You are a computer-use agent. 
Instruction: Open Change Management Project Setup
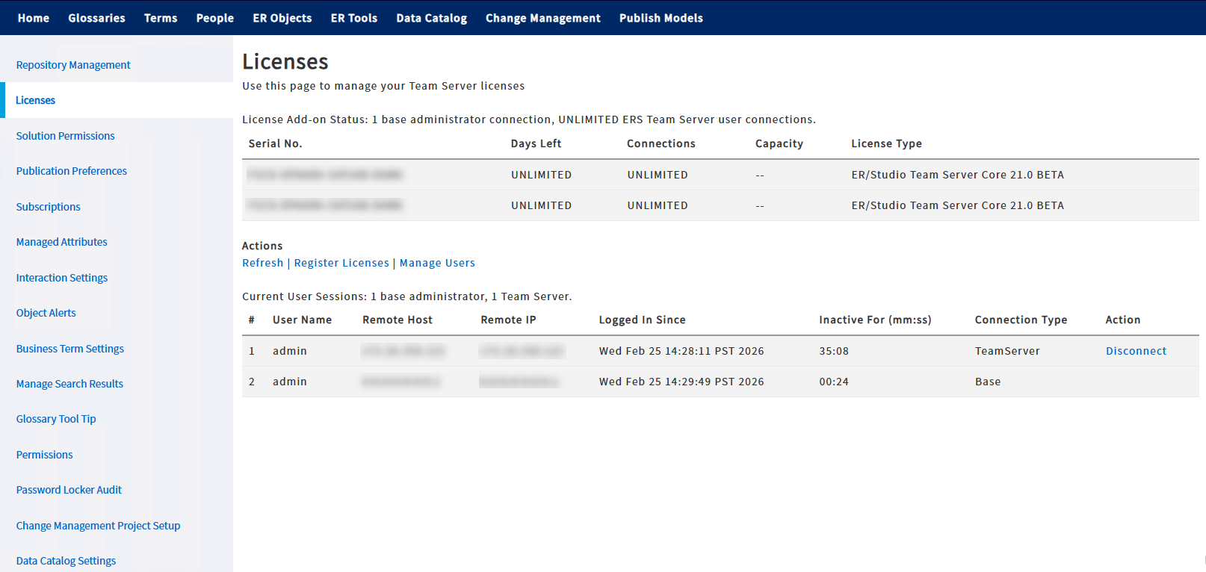99,526
